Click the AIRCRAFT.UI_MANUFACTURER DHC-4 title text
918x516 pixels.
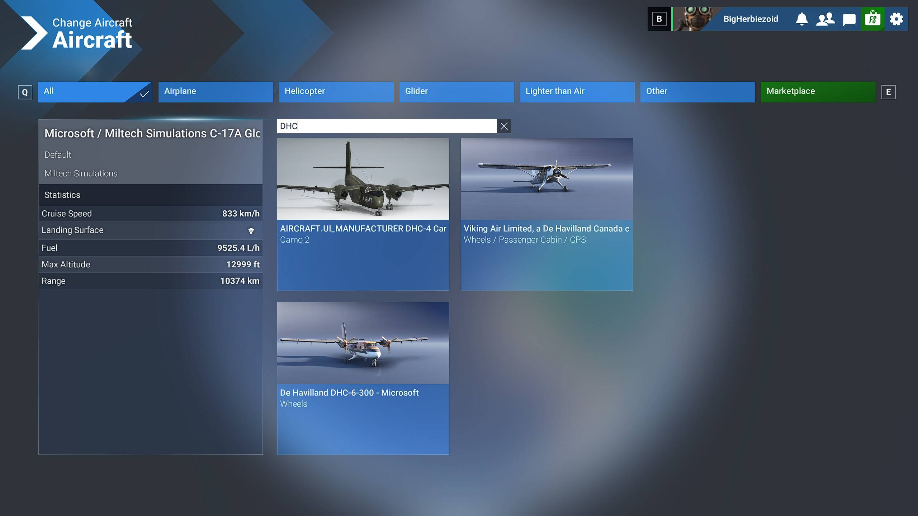coord(363,229)
